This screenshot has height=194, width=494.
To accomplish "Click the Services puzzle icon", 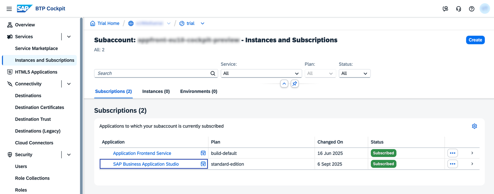I will coord(10,37).
